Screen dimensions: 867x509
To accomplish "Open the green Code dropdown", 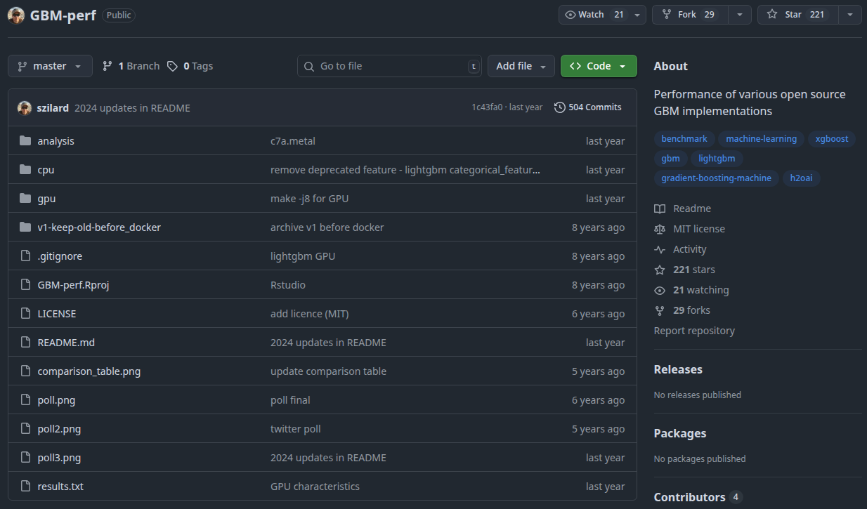I will pyautogui.click(x=599, y=66).
